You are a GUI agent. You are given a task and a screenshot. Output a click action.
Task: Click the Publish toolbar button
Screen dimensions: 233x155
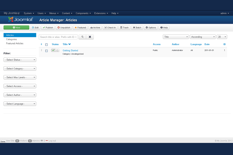48,28
